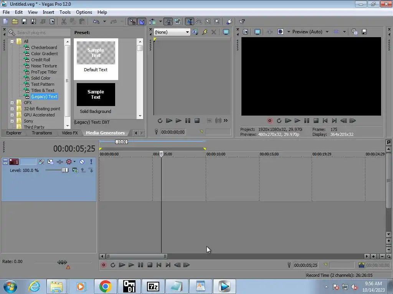Minimize track 1 height icon
Screen dimensions: 393x294
5,162
